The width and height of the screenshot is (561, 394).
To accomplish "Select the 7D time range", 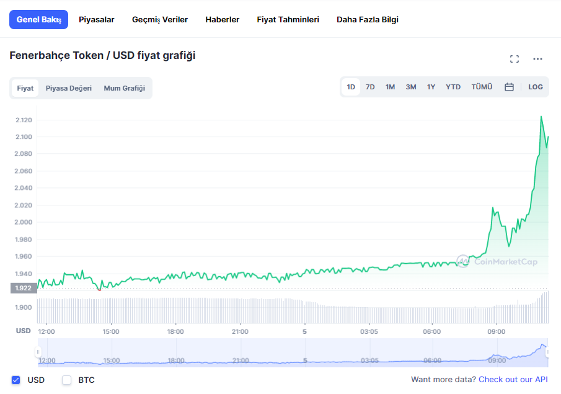I will (370, 87).
